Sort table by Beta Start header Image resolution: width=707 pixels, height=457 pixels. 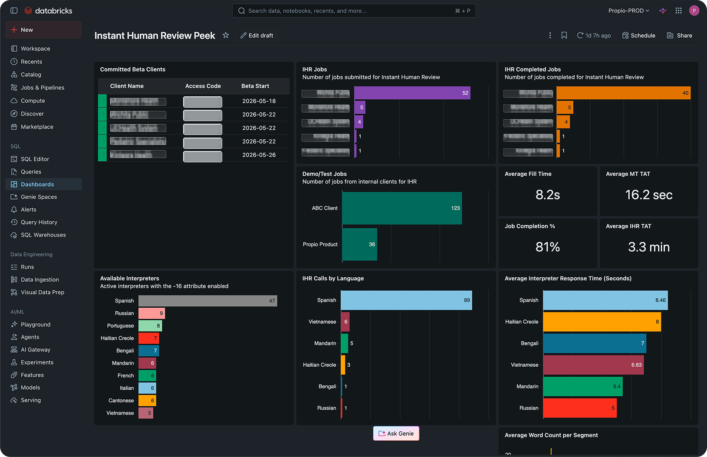(x=255, y=86)
